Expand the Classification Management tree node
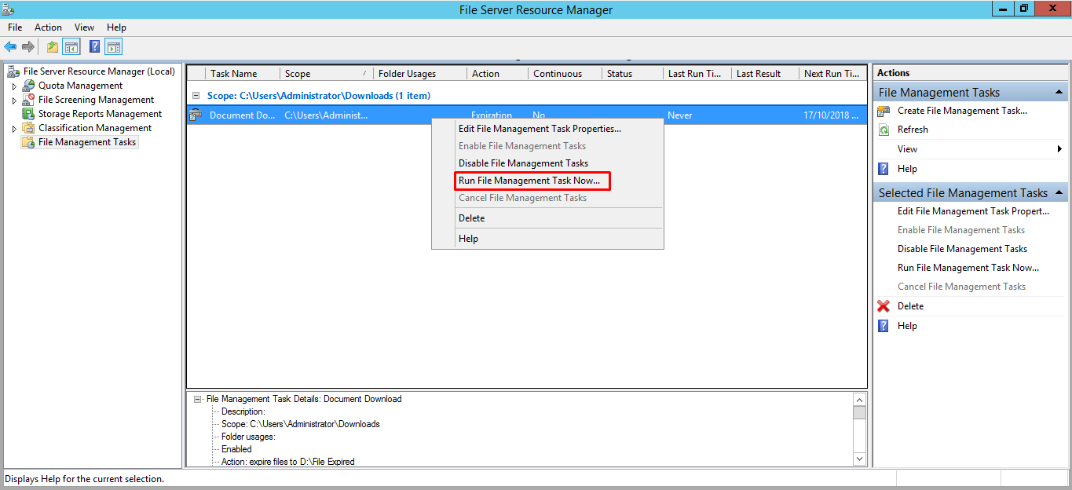The height and width of the screenshot is (490, 1072). pyautogui.click(x=14, y=129)
